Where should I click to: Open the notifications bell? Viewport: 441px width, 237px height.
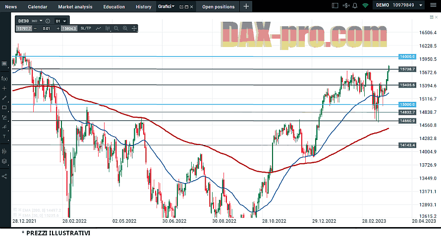coord(355,5)
